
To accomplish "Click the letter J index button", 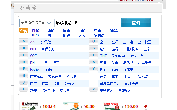I will point(24,82).
